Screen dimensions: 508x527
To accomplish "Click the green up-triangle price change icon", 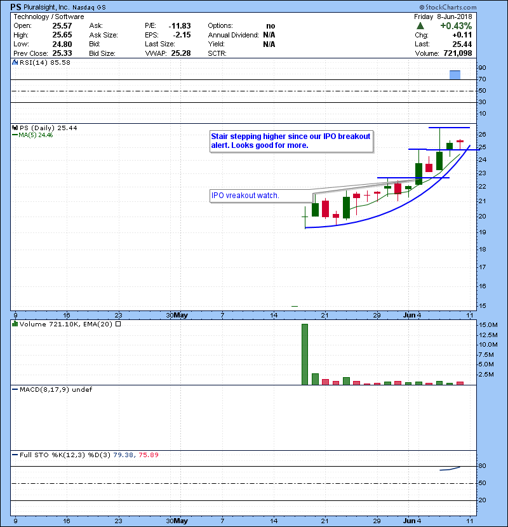I will coord(420,26).
